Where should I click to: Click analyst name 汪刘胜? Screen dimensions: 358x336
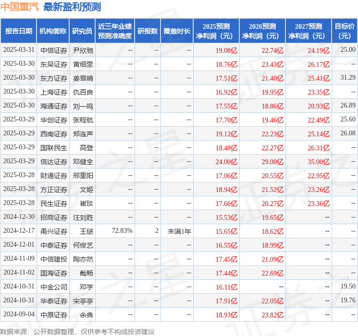tap(83, 217)
